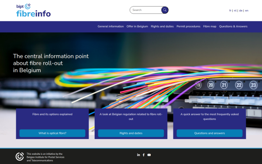Click the BIPT swirl logo in footer

click(x=20, y=157)
